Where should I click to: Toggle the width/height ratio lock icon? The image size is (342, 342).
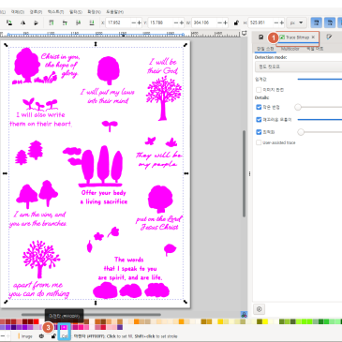click(236, 22)
